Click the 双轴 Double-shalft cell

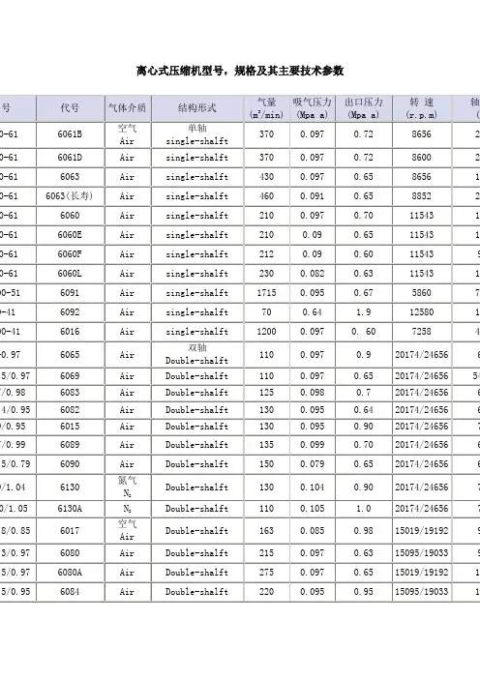click(x=197, y=355)
